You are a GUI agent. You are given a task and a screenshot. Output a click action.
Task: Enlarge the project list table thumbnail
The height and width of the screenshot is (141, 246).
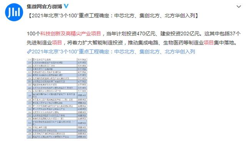pyautogui.click(x=57, y=98)
